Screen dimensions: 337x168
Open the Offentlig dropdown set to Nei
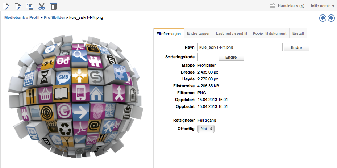(206, 129)
